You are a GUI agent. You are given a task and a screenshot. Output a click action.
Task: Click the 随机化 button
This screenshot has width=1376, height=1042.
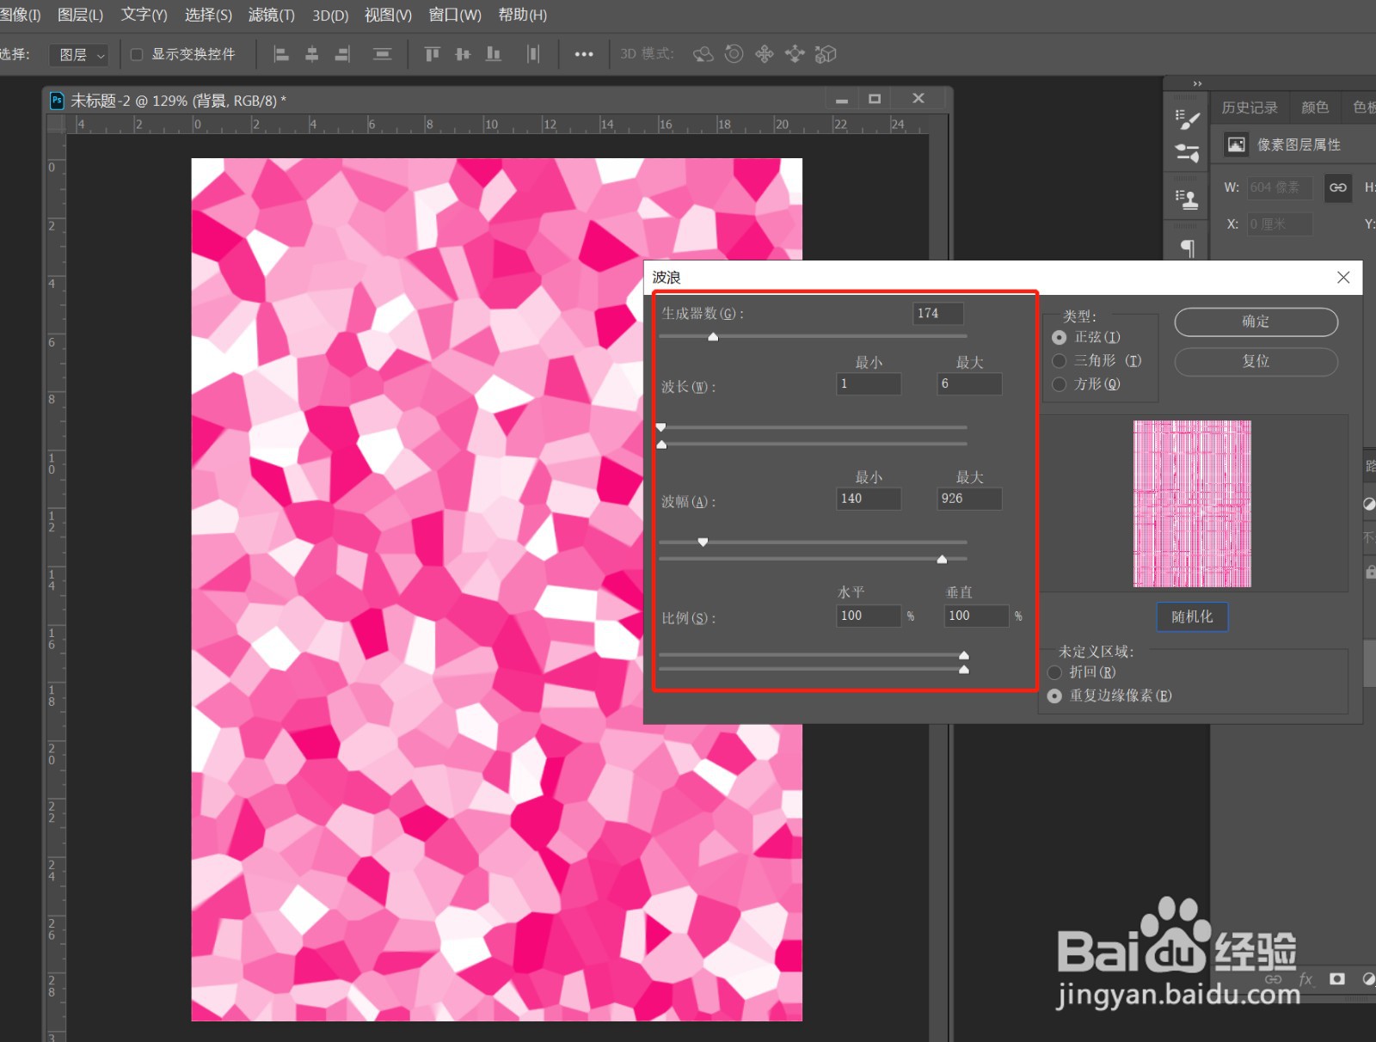(x=1192, y=616)
